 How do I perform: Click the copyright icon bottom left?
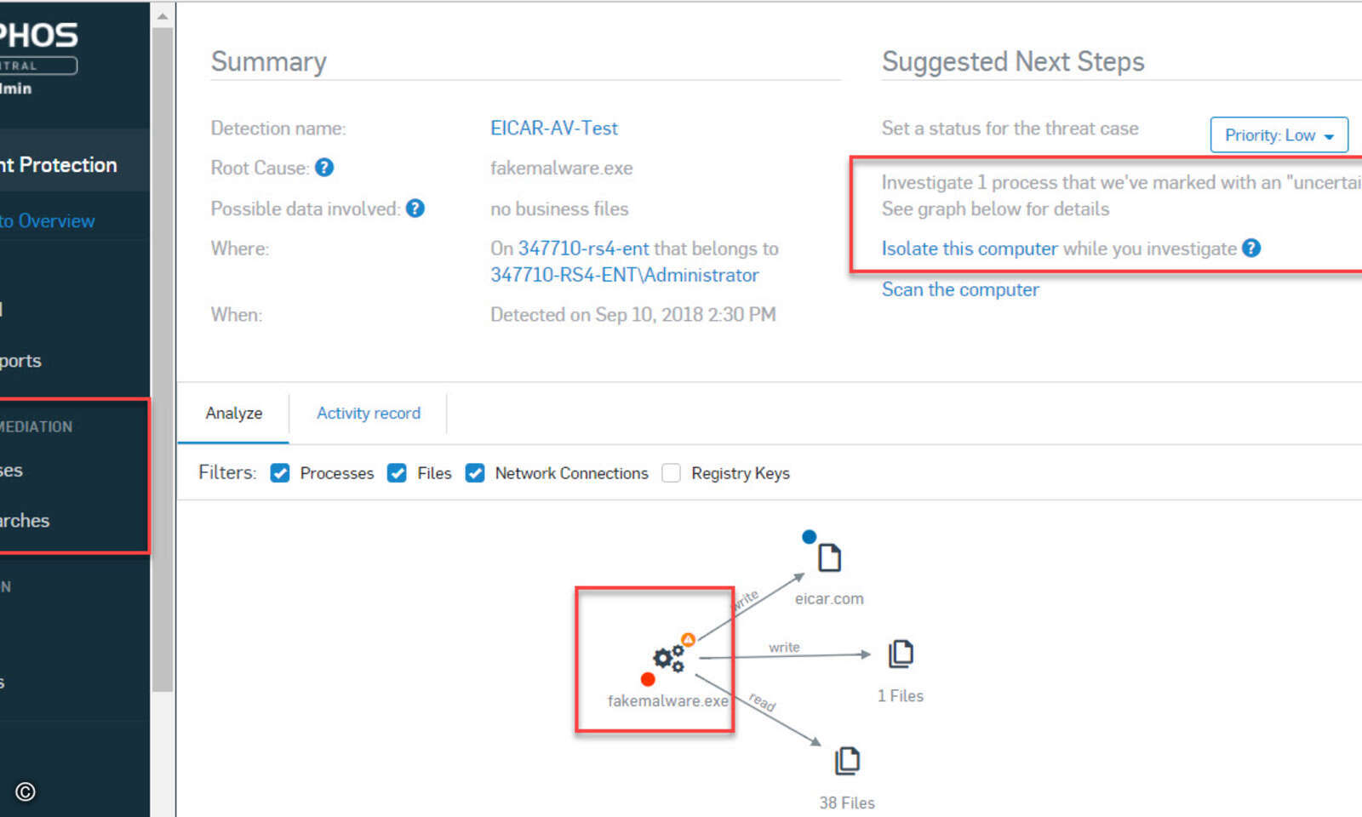pyautogui.click(x=26, y=792)
